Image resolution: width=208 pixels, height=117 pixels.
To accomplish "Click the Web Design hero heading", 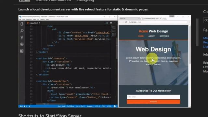I will point(153,49).
